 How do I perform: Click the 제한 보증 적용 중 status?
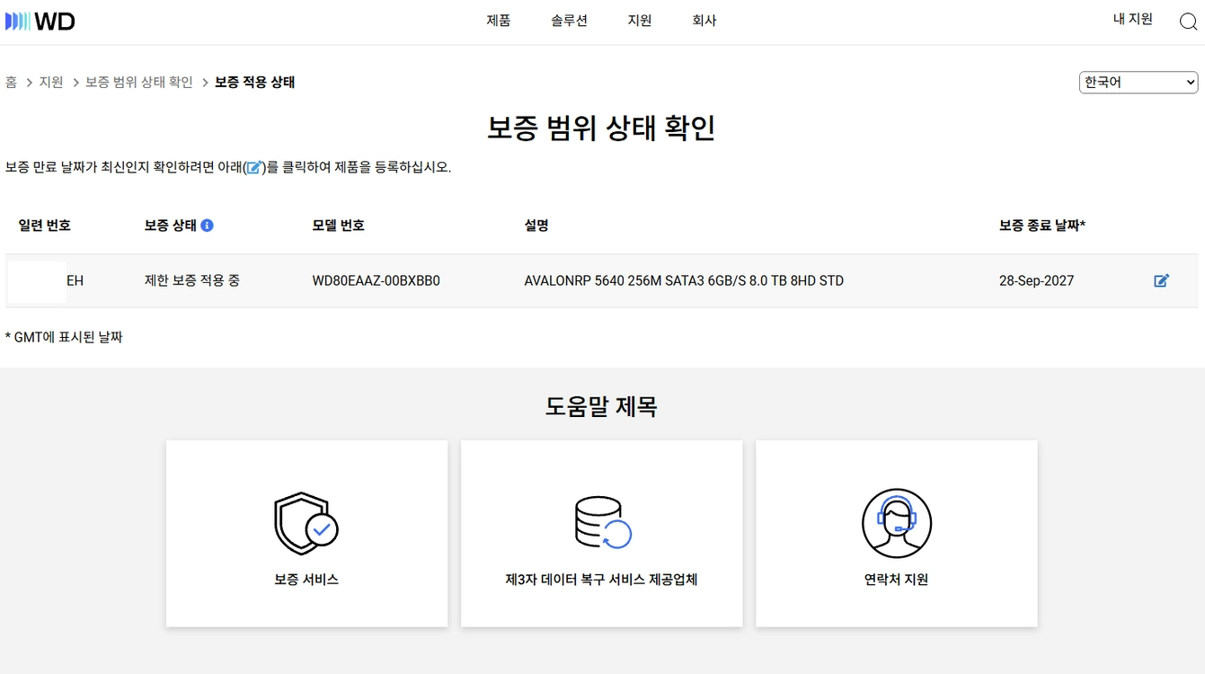pyautogui.click(x=192, y=280)
